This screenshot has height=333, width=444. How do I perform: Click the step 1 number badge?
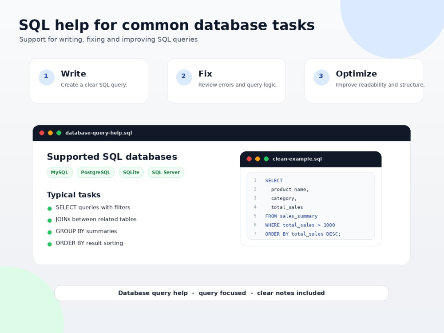47,77
